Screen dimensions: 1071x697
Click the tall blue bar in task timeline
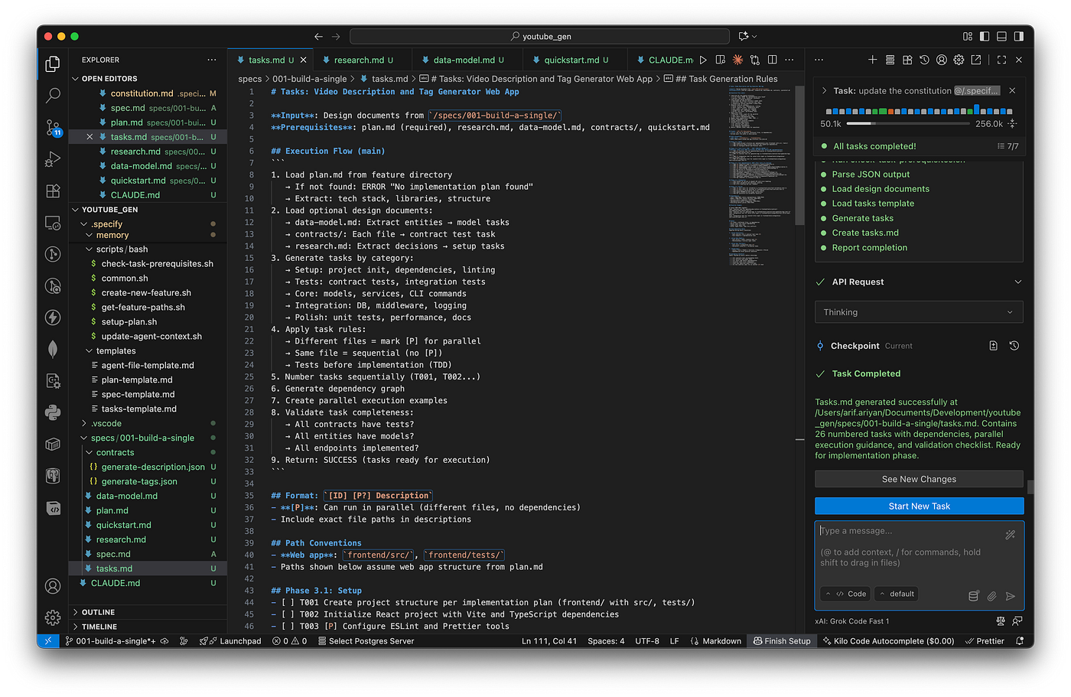point(975,109)
